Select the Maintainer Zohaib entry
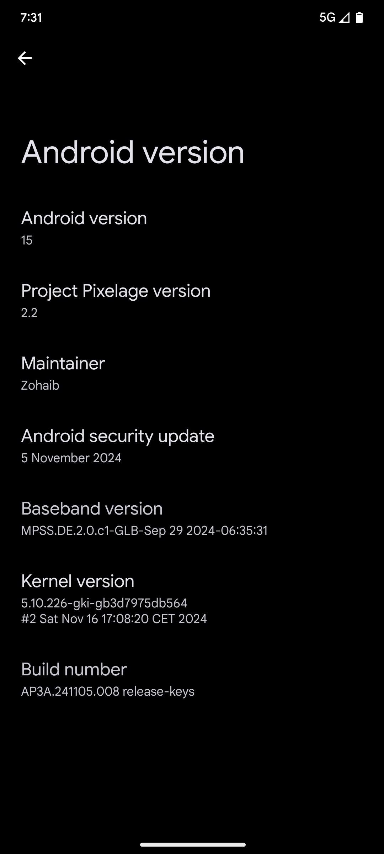The image size is (384, 854). click(x=192, y=374)
